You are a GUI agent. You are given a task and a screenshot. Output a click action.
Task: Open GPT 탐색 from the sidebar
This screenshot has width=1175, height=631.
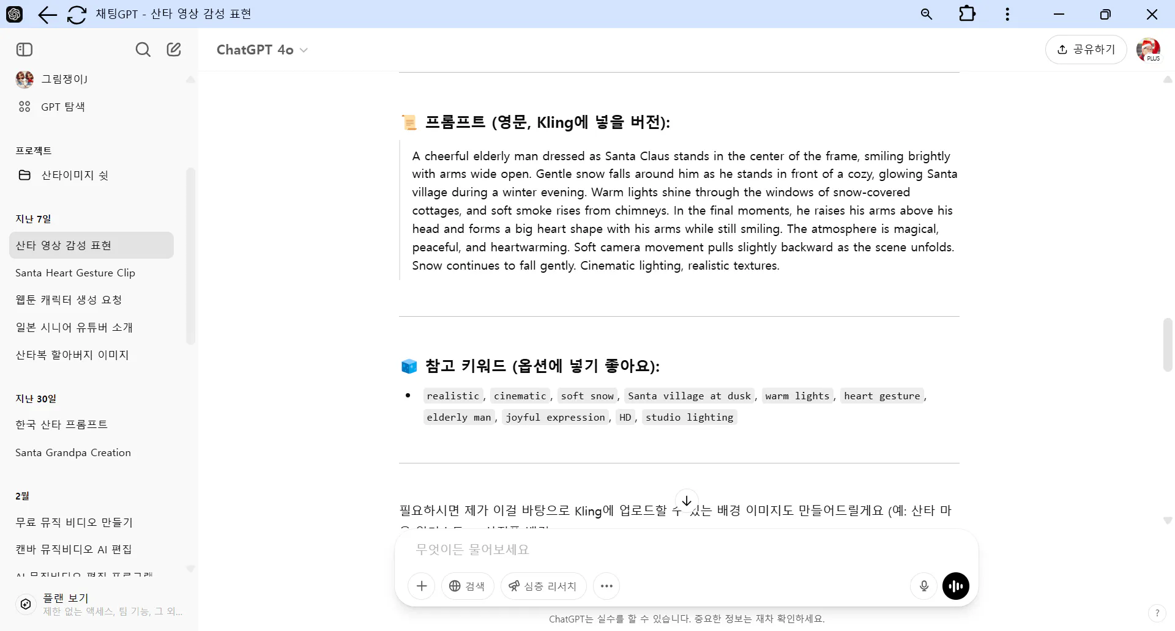point(62,106)
